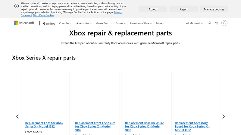Expand Latest from Xbox menu
Screen dimensions: 241x135
tap(141, 23)
